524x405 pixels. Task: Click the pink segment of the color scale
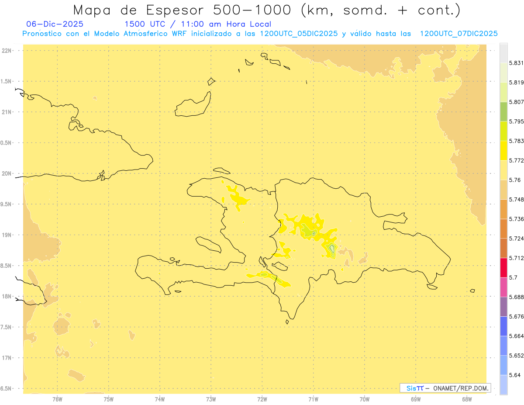pyautogui.click(x=503, y=287)
